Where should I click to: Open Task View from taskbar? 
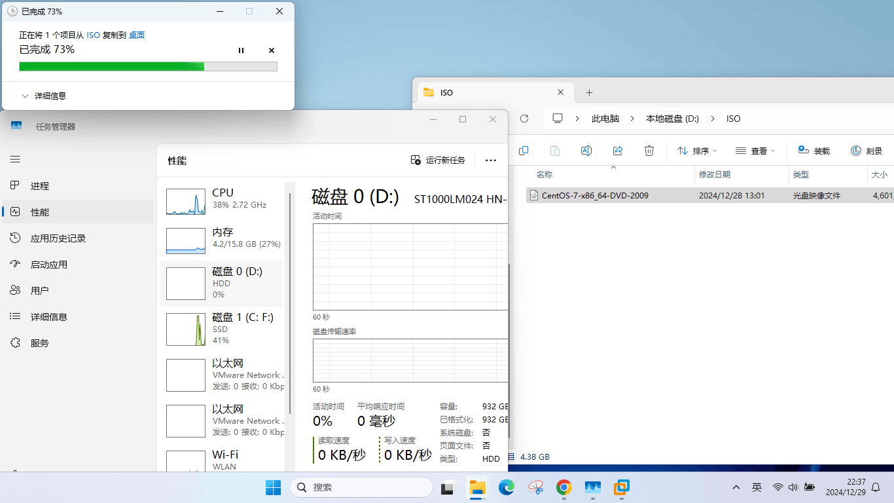(x=448, y=487)
